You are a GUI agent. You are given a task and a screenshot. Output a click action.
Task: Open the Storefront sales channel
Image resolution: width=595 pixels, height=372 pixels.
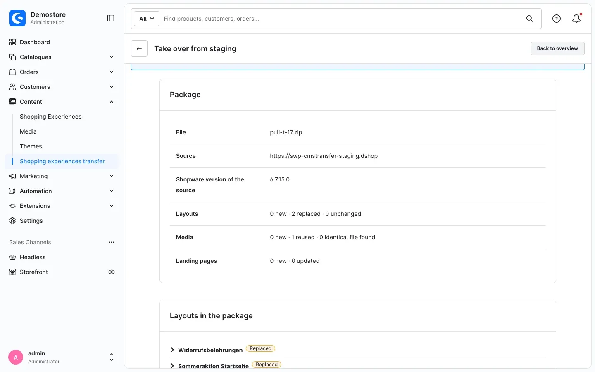(34, 272)
